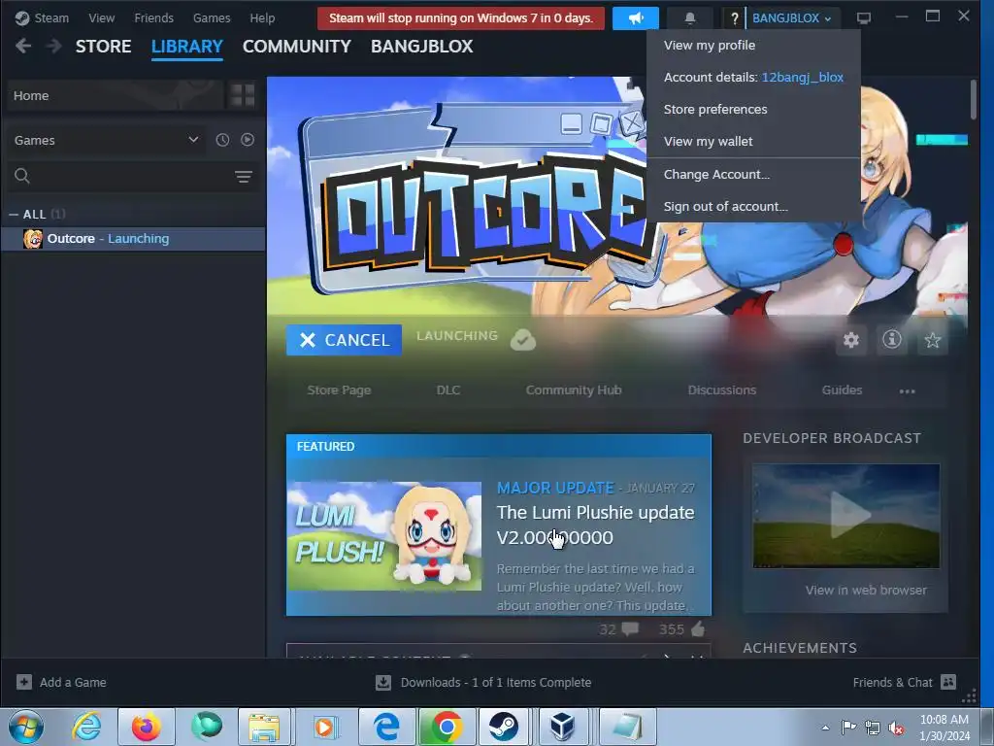Open Downloads manager icon
The width and height of the screenshot is (994, 746).
(382, 683)
